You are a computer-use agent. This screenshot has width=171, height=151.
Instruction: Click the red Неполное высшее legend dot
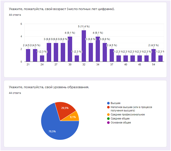click(108, 107)
